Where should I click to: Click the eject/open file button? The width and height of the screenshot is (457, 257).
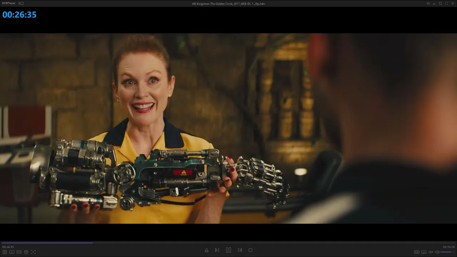(206, 250)
